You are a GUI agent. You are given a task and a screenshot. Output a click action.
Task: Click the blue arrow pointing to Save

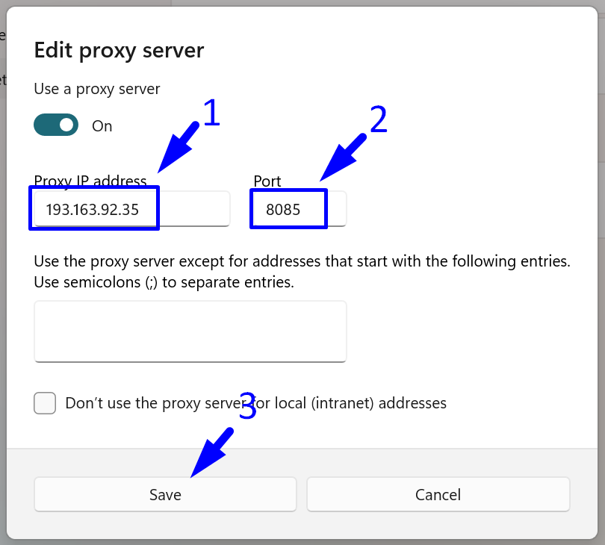click(x=211, y=453)
